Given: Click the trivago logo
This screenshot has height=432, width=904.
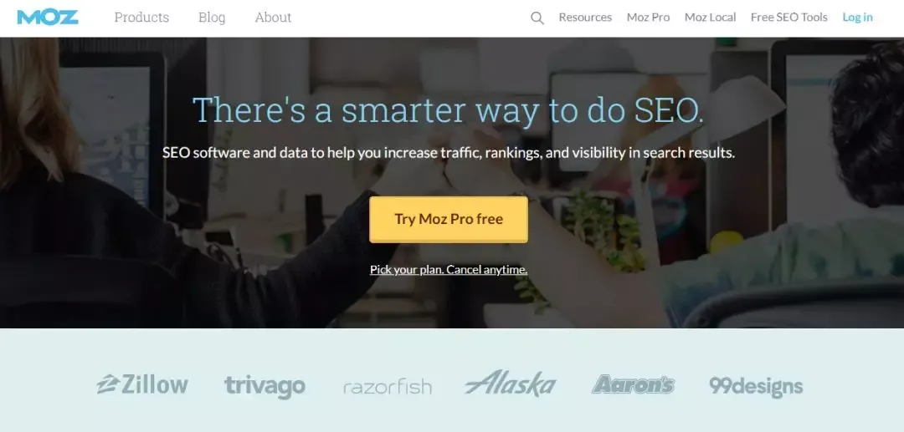Looking at the screenshot, I should (265, 386).
